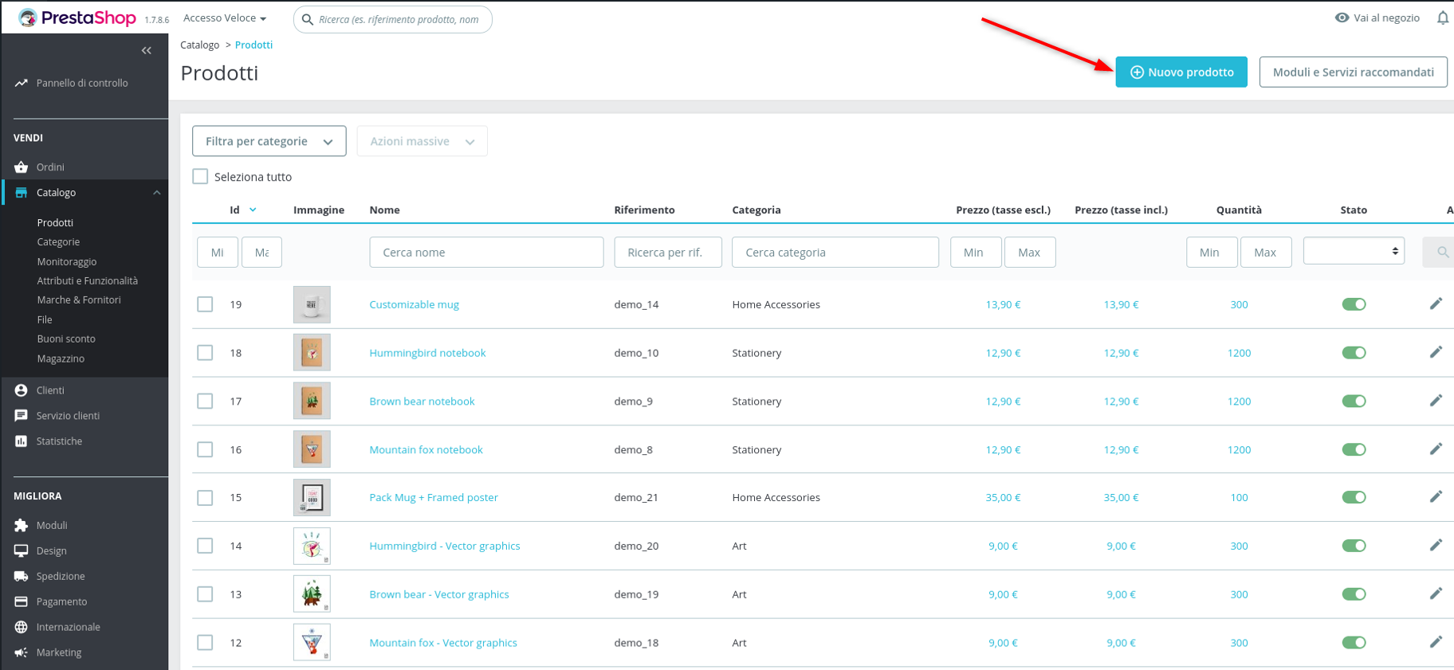
Task: Click the Pannello di controllo trend icon
Action: click(x=22, y=83)
